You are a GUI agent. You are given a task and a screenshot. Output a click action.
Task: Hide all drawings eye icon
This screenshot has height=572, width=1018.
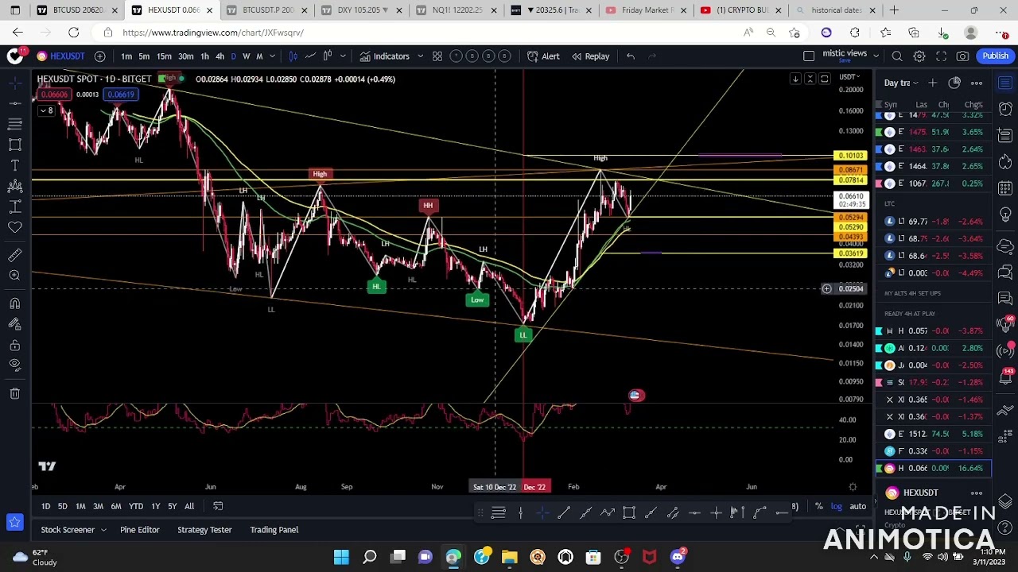(15, 365)
